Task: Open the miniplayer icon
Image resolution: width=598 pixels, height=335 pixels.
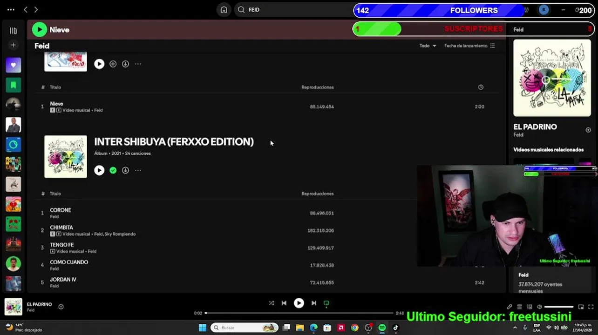Action: tap(581, 307)
